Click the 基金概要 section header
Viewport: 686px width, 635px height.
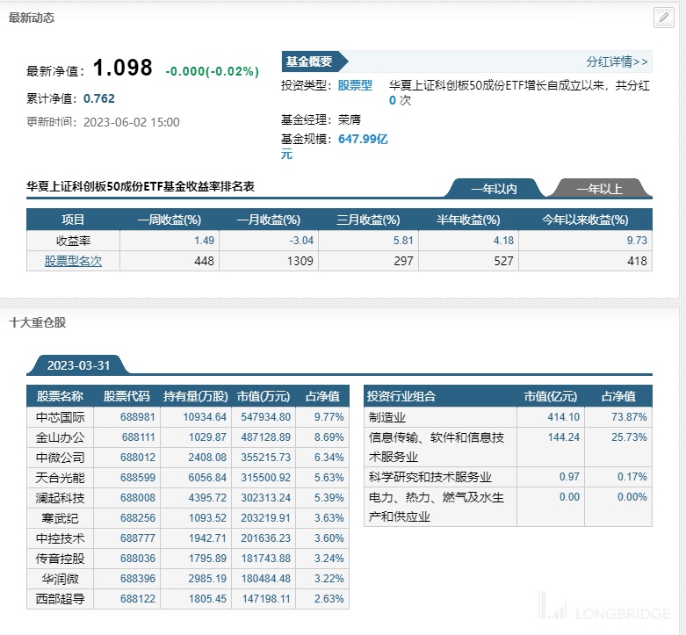coord(309,61)
